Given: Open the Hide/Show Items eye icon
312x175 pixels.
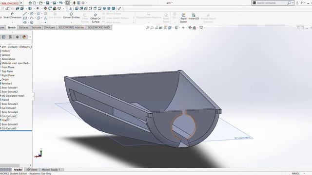Looking at the screenshot, I should 183,28.
